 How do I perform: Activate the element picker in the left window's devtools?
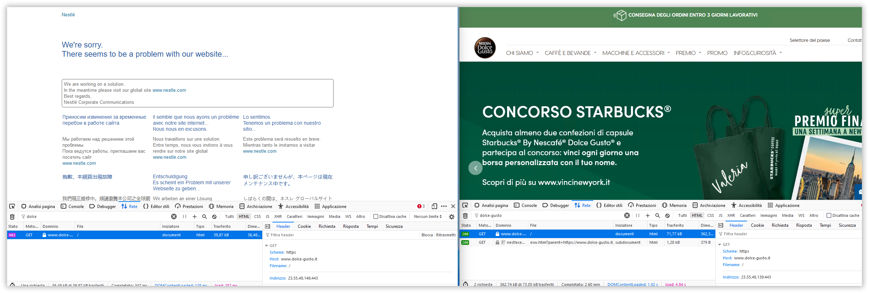12,206
